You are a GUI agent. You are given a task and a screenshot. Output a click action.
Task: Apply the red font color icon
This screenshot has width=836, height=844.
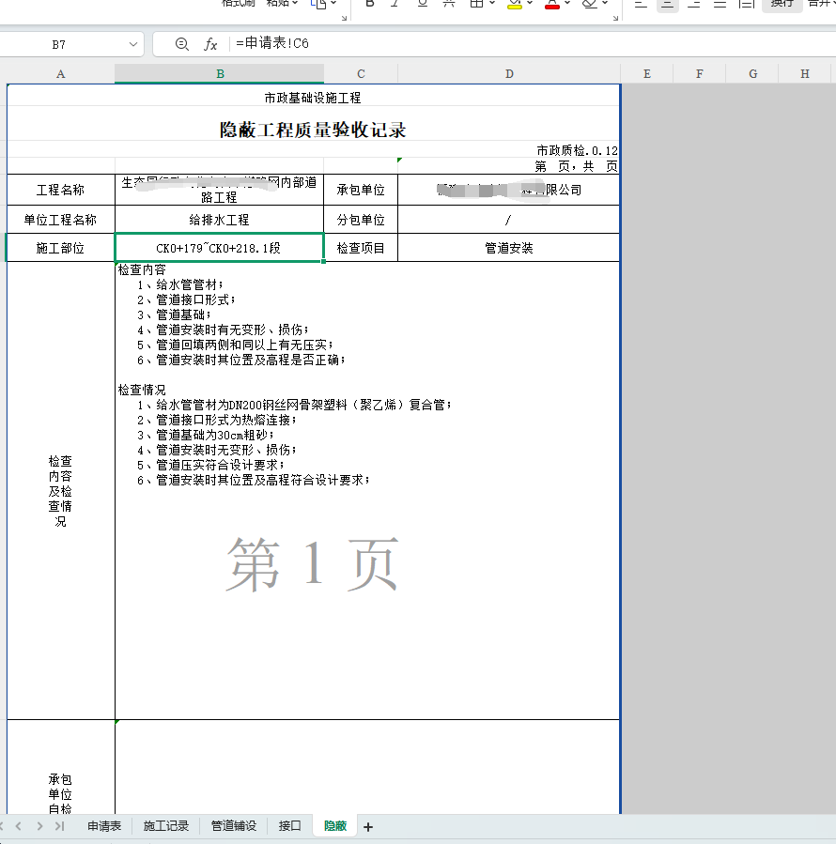click(552, 4)
